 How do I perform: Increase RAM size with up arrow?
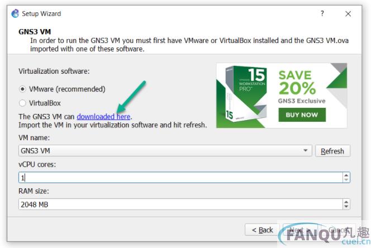346,202
